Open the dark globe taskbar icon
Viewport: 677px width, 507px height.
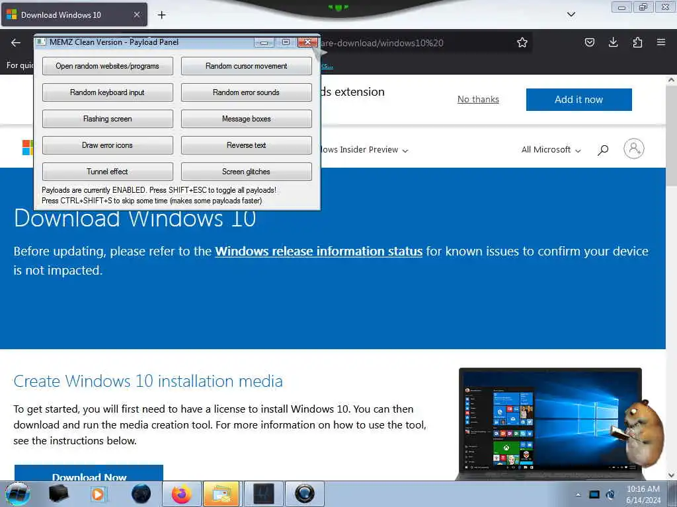tap(141, 494)
